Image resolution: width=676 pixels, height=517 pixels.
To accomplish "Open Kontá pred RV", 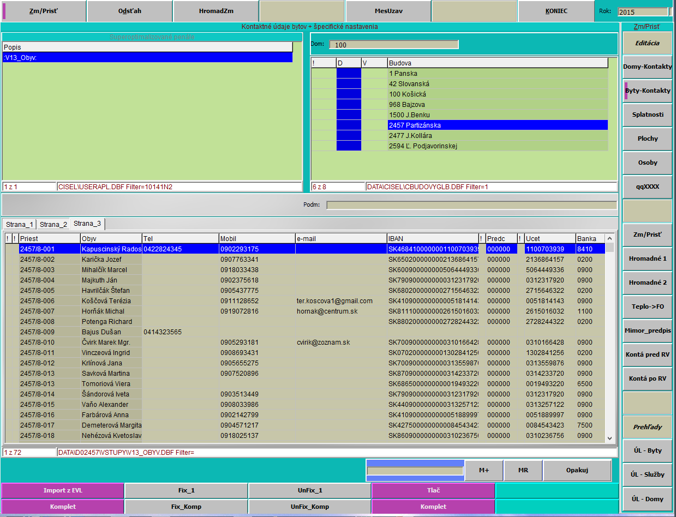I will (x=647, y=354).
